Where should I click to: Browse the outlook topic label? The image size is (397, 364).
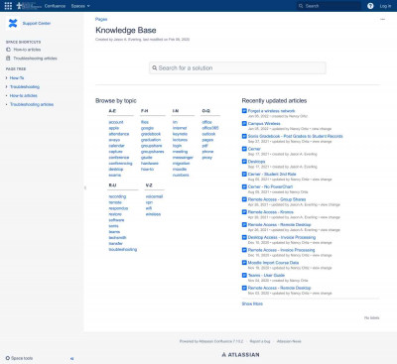point(208,134)
